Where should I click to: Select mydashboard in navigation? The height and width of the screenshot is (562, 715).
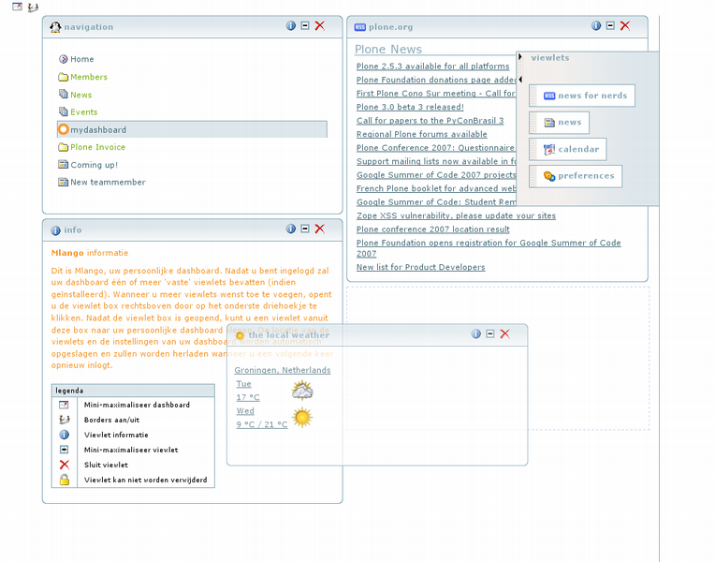[97, 129]
